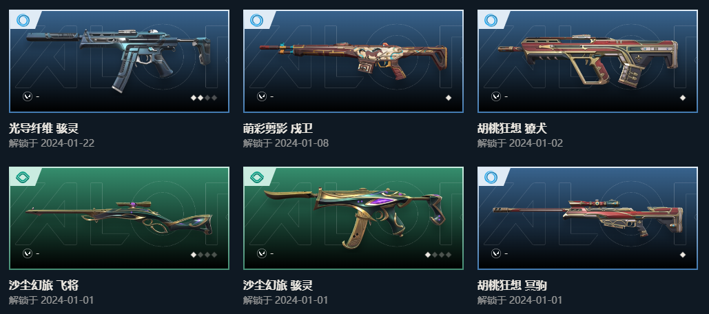This screenshot has height=314, width=709.
Task: Click the blue rarity badge on 萌彩剪影 戍卫 card
Action: 257,21
